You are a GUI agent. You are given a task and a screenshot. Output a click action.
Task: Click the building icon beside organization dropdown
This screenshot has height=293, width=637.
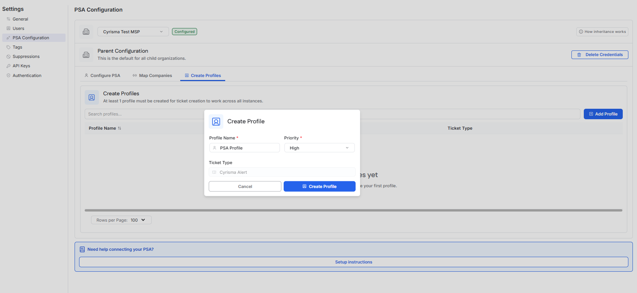click(86, 32)
